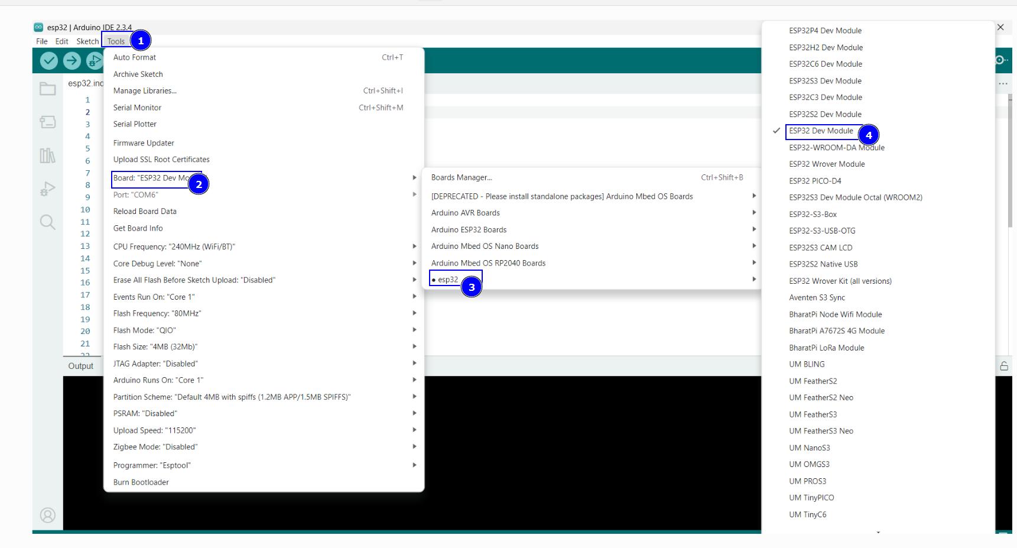This screenshot has width=1017, height=548.
Task: Open the Edit menu
Action: click(x=61, y=41)
